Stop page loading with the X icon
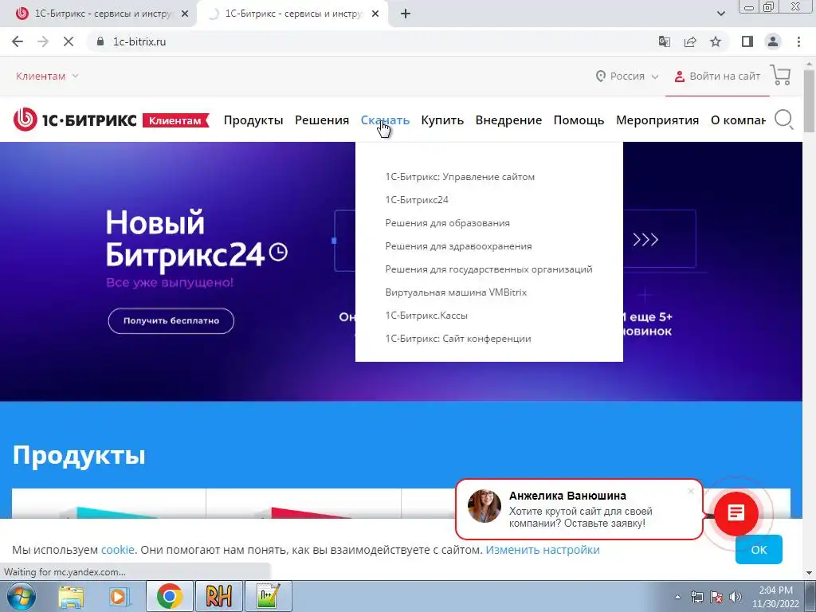The width and height of the screenshot is (816, 612). click(x=69, y=41)
